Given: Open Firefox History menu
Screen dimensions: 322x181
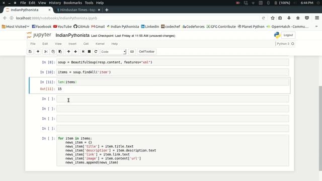Looking at the screenshot, I should tap(55, 3).
